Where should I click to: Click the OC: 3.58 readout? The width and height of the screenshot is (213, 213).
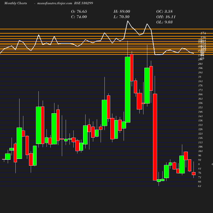pos(164,12)
